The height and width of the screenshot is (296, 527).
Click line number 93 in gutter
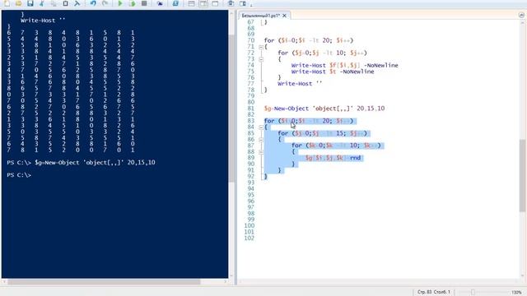click(250, 183)
